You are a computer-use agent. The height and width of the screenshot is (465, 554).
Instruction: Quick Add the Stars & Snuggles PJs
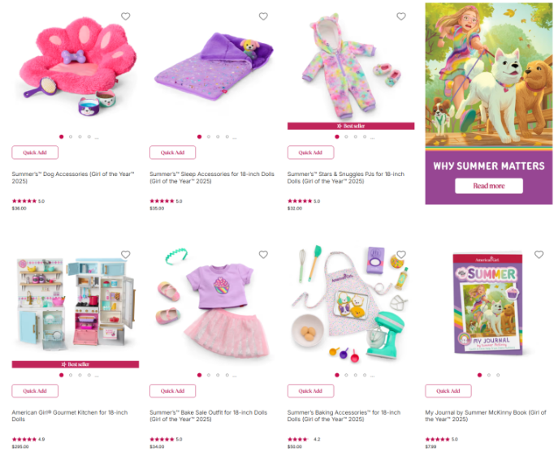[310, 153]
